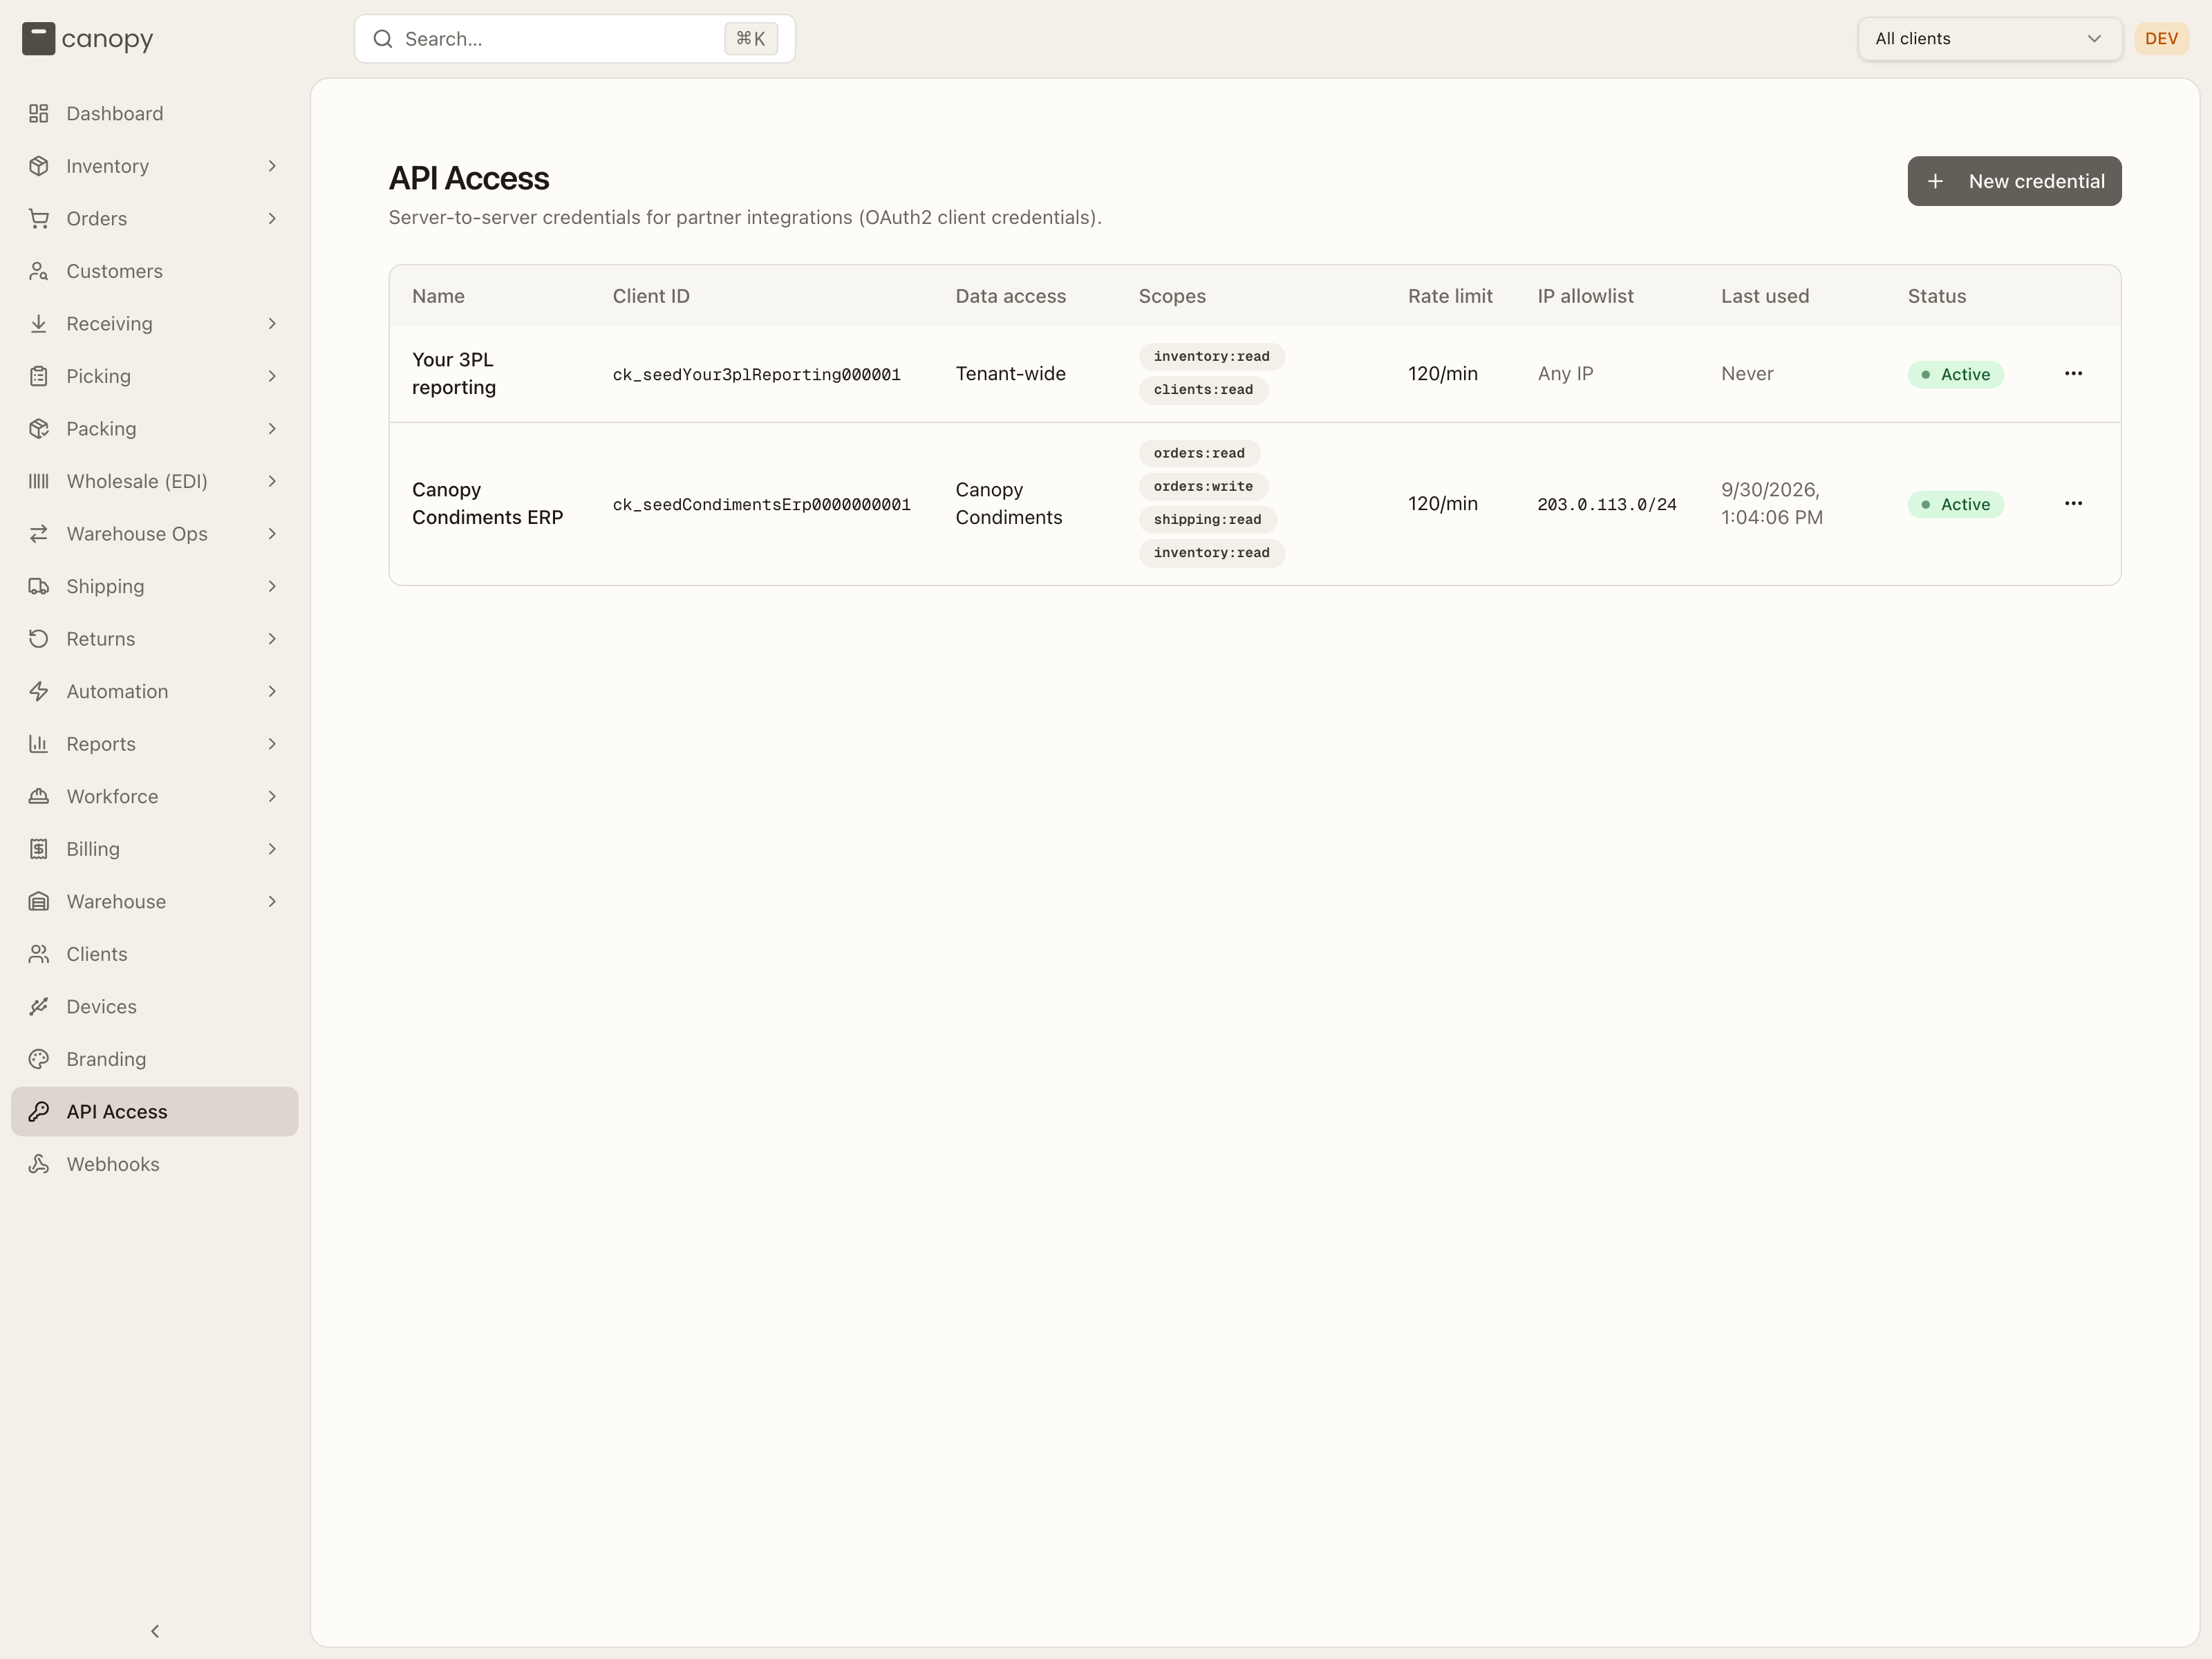
Task: Click the Returns circular-arrow icon
Action: click(x=38, y=639)
